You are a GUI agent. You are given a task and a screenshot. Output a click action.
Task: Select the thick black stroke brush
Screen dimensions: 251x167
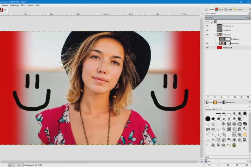coord(218,113)
